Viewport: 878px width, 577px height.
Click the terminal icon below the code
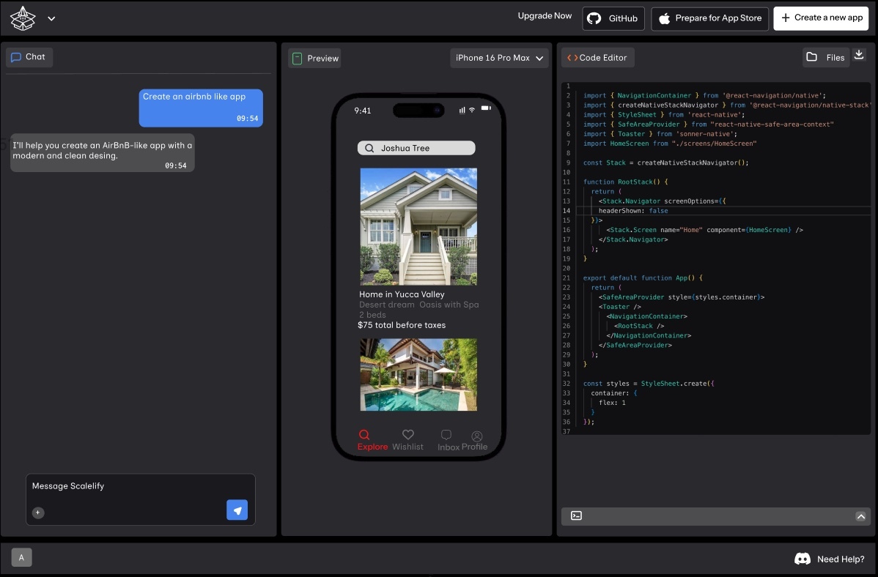576,516
